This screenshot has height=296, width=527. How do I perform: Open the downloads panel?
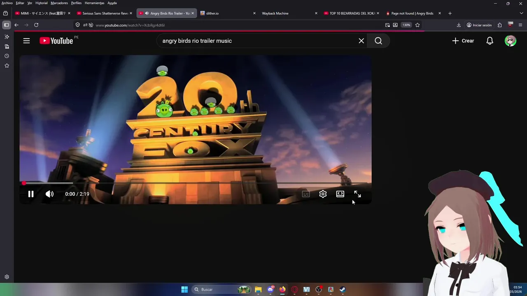[459, 25]
